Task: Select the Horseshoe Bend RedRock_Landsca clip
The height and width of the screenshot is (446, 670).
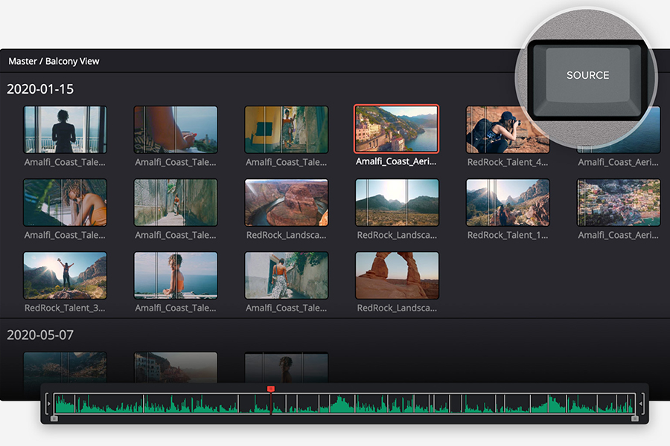Action: coord(287,202)
